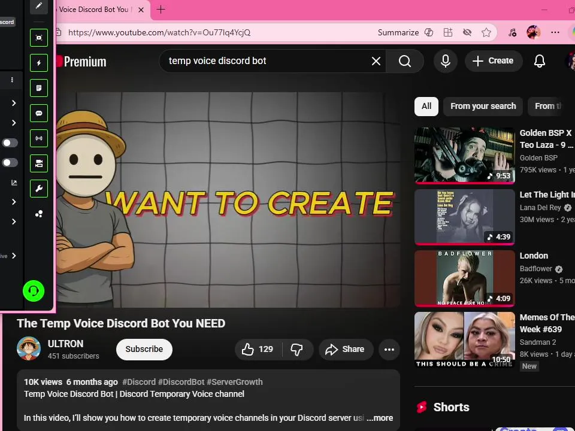Click the Shorts section heading
This screenshot has height=431, width=575.
click(x=451, y=407)
